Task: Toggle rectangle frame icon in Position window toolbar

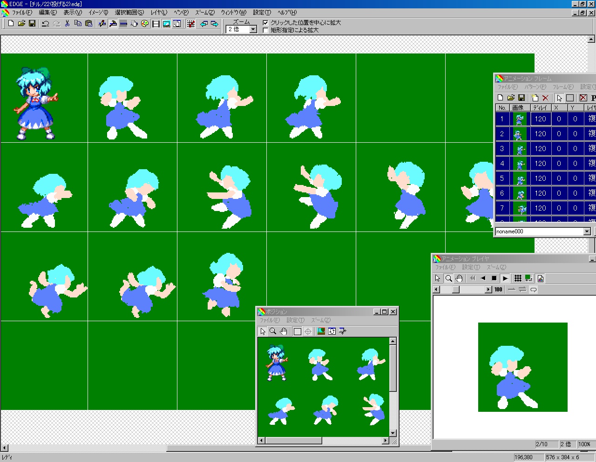Action: [297, 331]
